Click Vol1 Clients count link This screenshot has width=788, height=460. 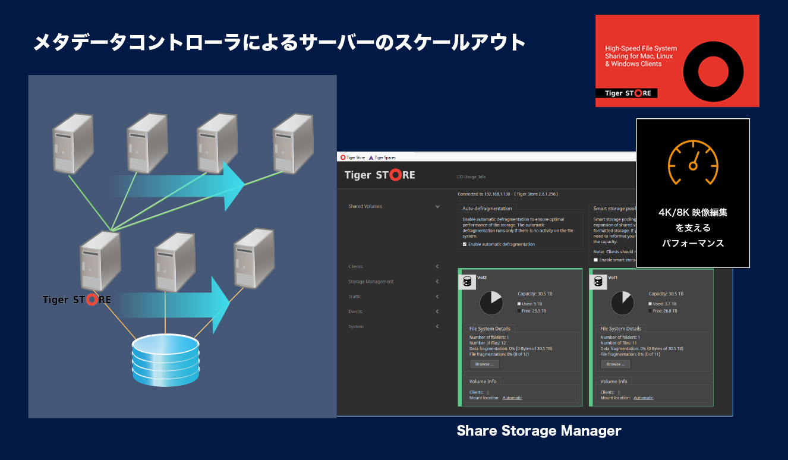coord(619,392)
